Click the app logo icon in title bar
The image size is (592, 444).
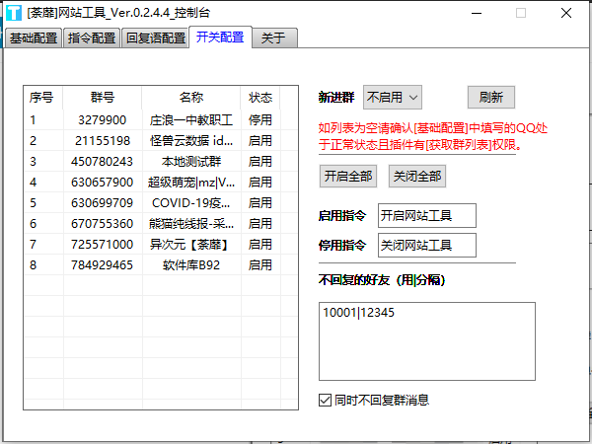point(13,13)
